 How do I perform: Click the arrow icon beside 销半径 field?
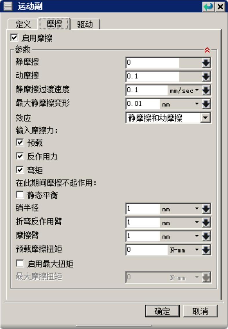click(206, 209)
